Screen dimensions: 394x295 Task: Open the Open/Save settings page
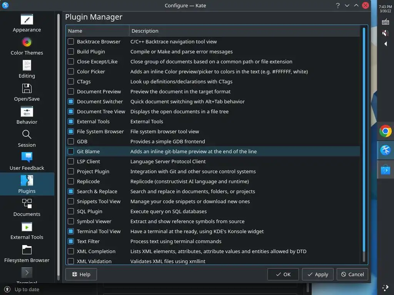pyautogui.click(x=27, y=93)
